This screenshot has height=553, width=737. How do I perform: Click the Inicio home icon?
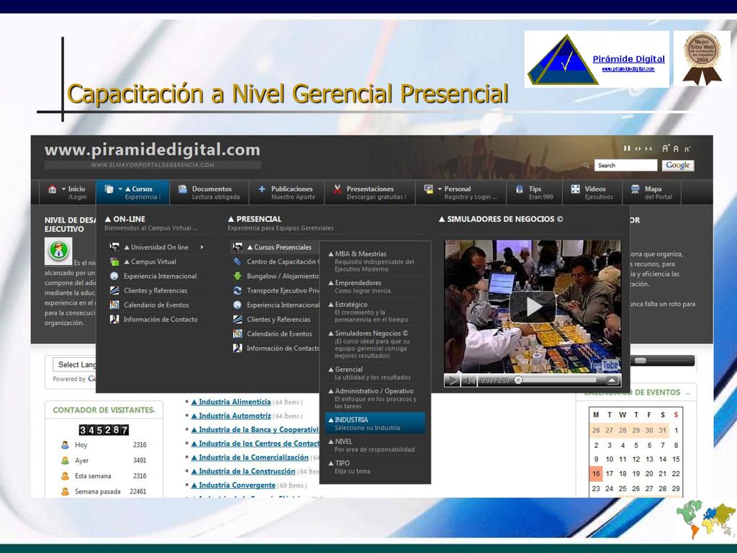[52, 189]
